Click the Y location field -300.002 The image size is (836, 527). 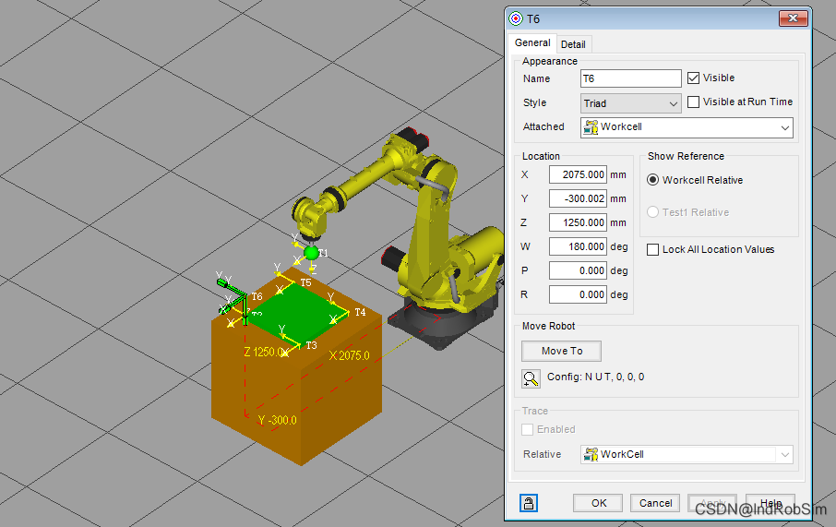[578, 198]
